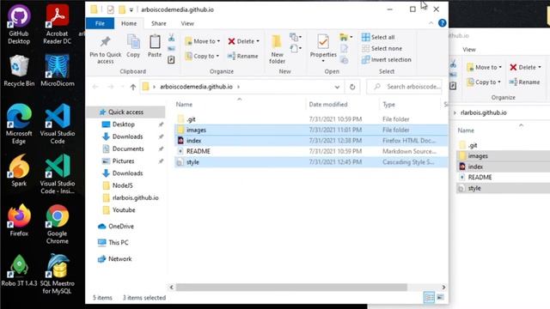Open the Help question mark icon

pos(443,23)
